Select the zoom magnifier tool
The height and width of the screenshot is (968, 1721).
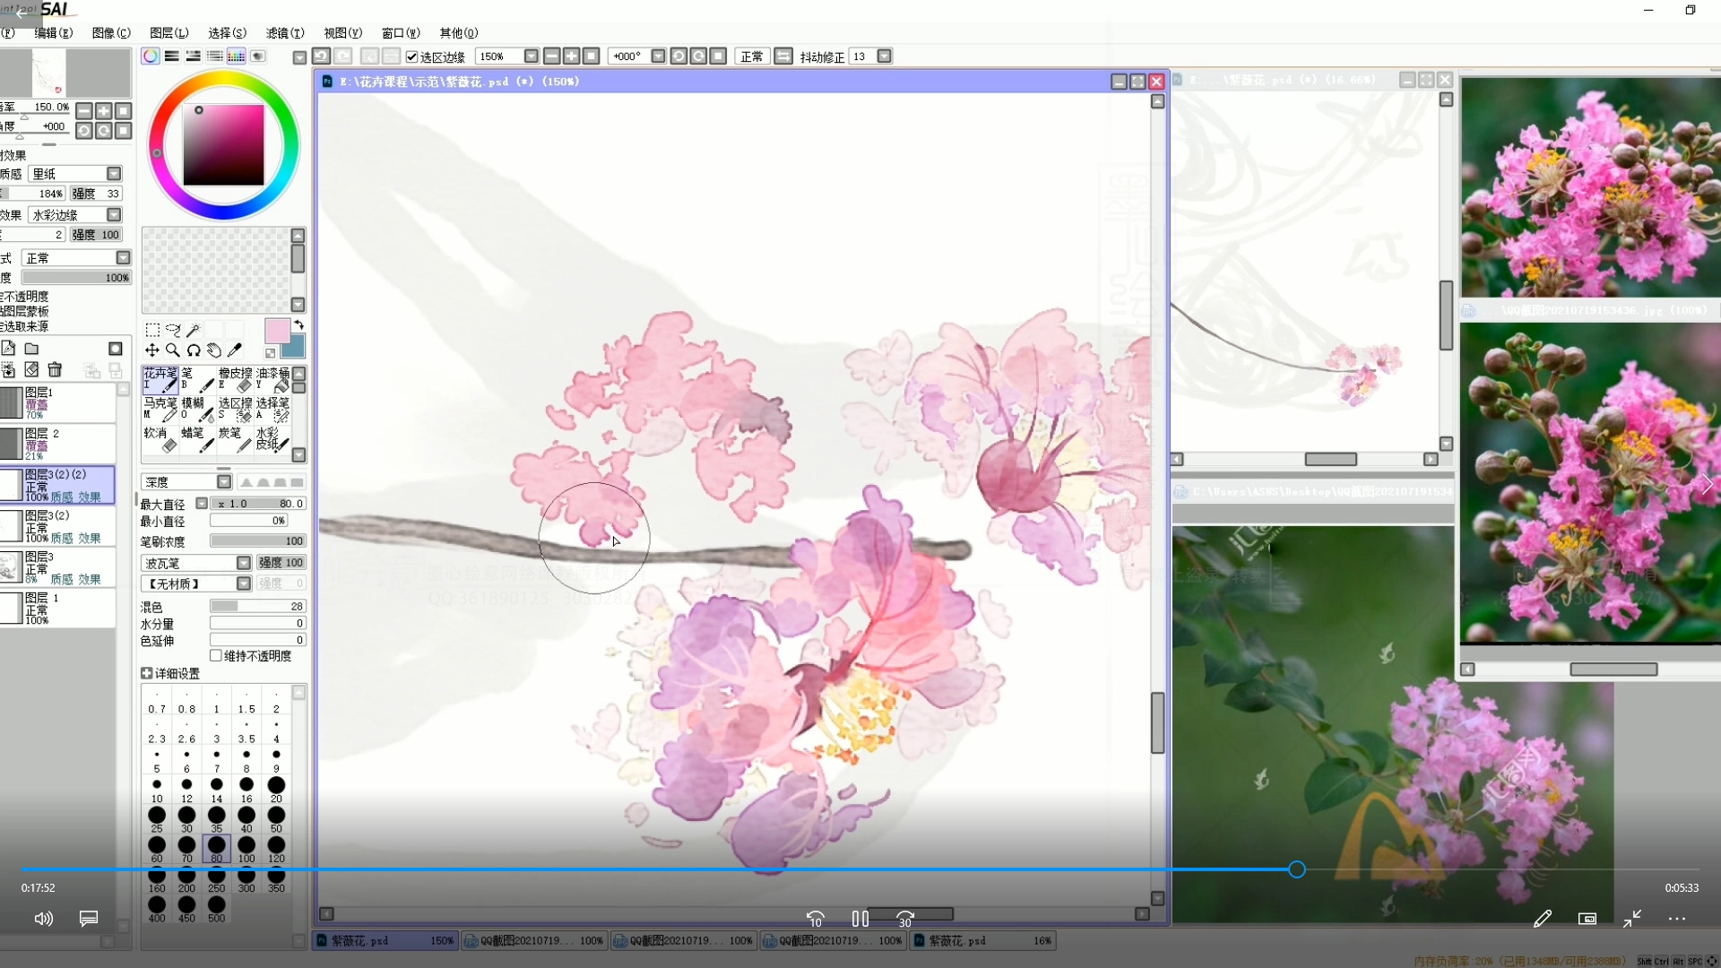point(173,350)
